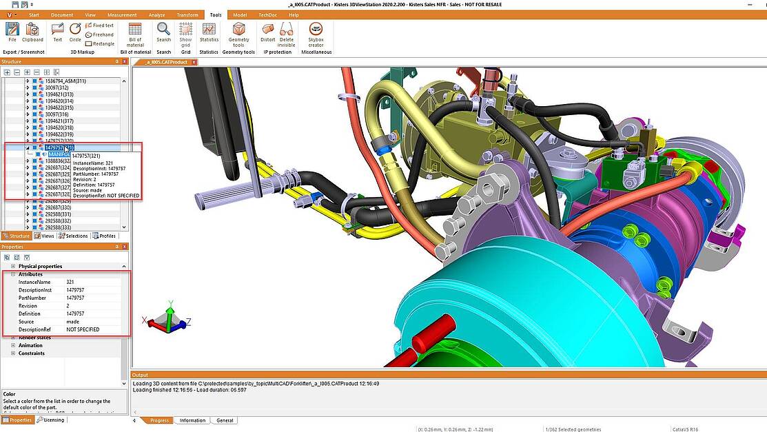Insert Fixed text markup
This screenshot has height=432, width=767.
pyautogui.click(x=100, y=25)
